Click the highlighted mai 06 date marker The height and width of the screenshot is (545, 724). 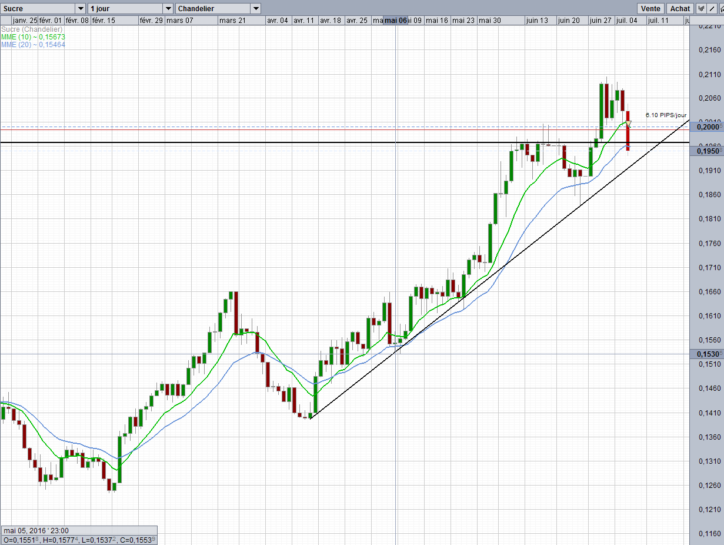tap(395, 20)
